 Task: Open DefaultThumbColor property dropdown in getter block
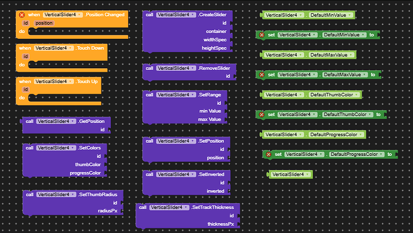[335, 94]
